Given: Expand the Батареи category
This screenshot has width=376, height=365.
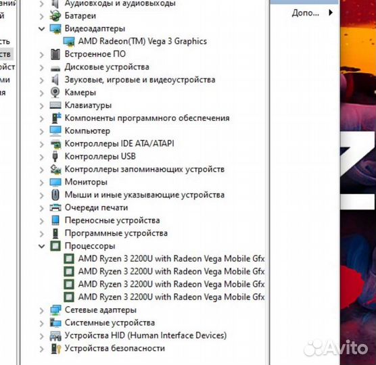Looking at the screenshot, I should 42,16.
